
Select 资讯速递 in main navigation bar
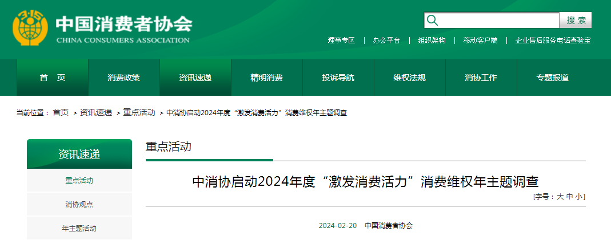195,78
